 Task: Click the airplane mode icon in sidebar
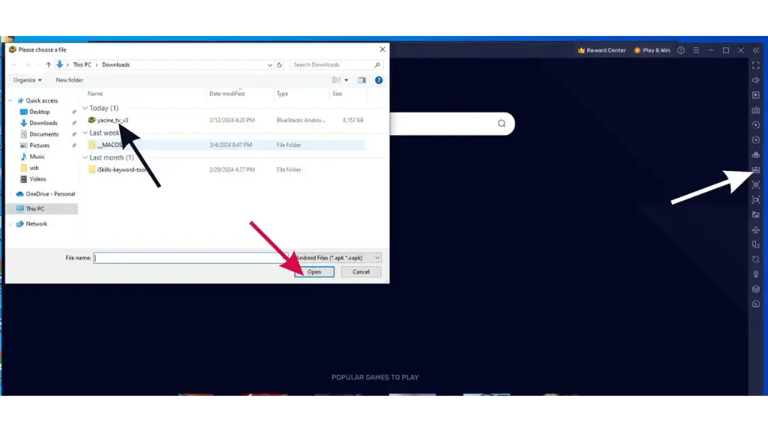(x=756, y=229)
